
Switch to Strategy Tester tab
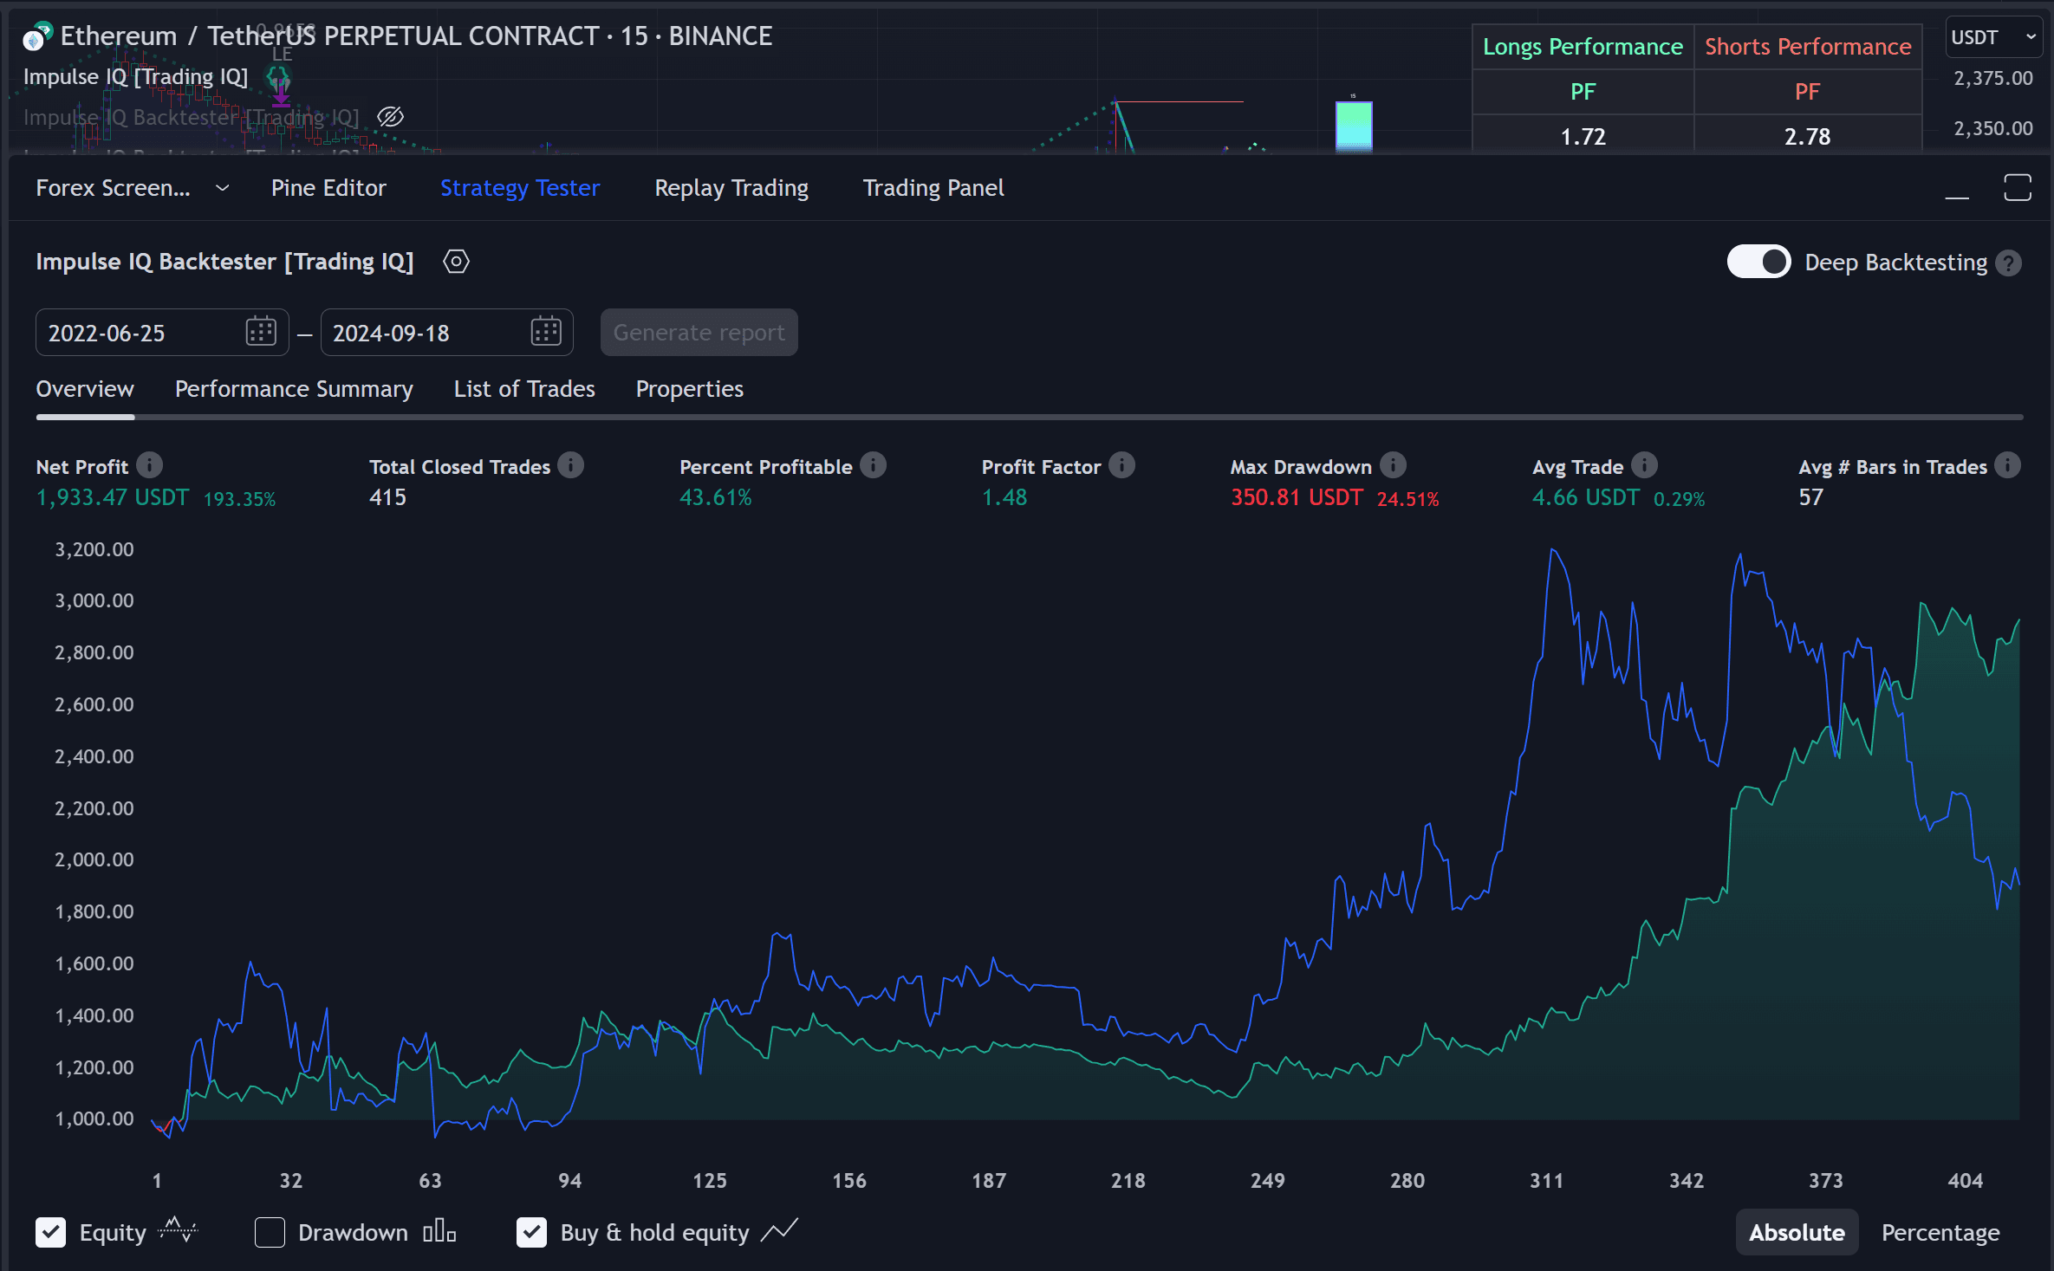(x=520, y=188)
